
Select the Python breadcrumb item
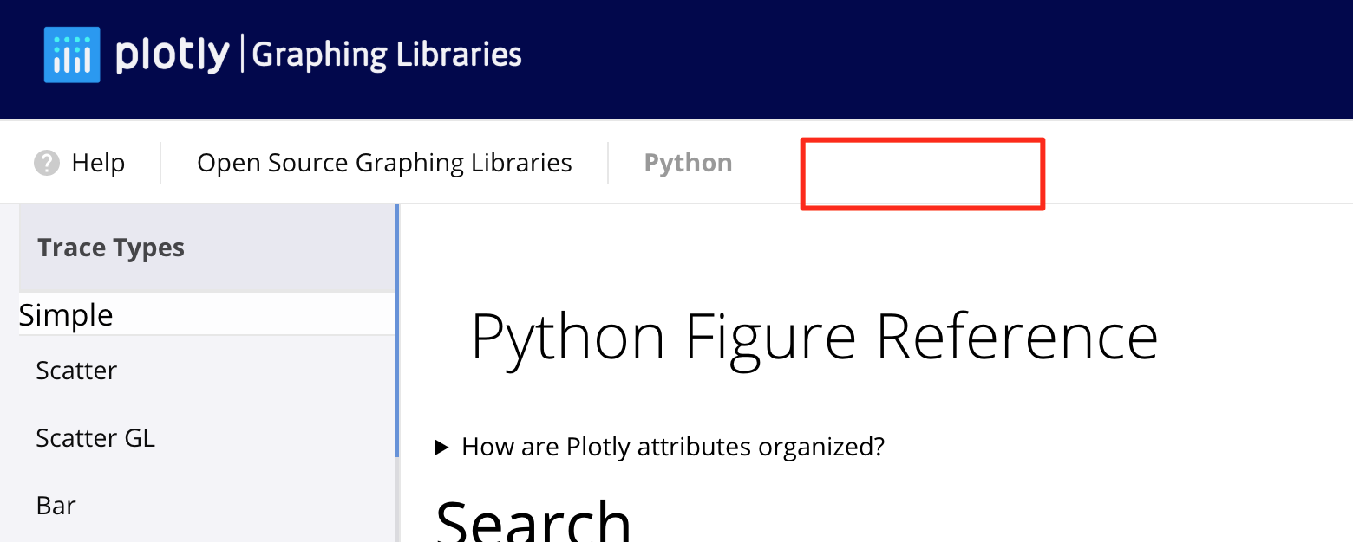[x=688, y=162]
